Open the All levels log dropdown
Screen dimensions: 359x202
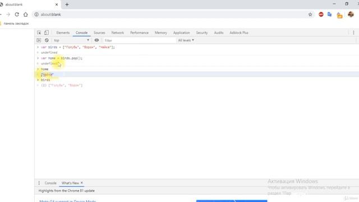(x=186, y=40)
